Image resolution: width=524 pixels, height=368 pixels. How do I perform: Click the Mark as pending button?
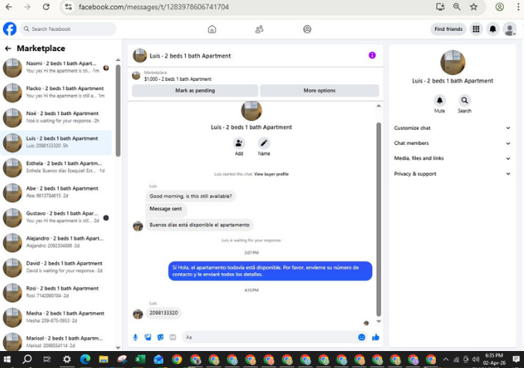pyautogui.click(x=194, y=90)
